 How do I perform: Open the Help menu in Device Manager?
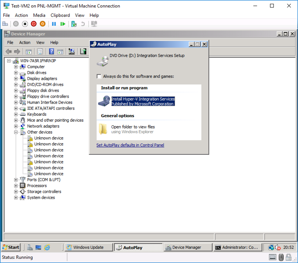pos(54,42)
